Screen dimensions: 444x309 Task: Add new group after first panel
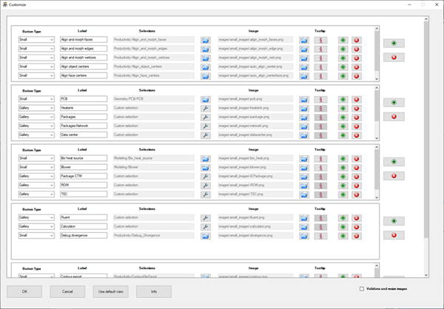click(x=393, y=43)
